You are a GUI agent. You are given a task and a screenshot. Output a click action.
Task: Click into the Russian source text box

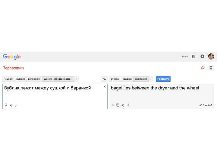click(54, 95)
